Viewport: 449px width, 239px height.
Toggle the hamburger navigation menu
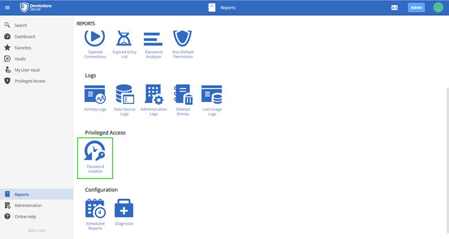pyautogui.click(x=7, y=7)
